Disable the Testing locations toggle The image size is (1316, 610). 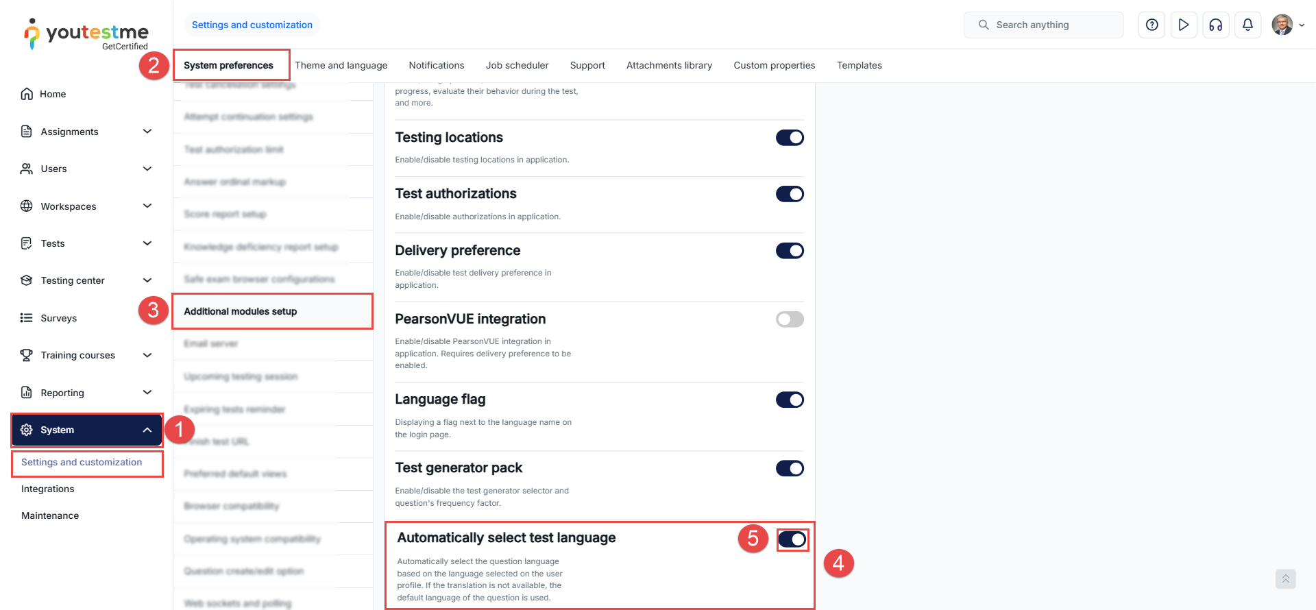[x=790, y=138]
